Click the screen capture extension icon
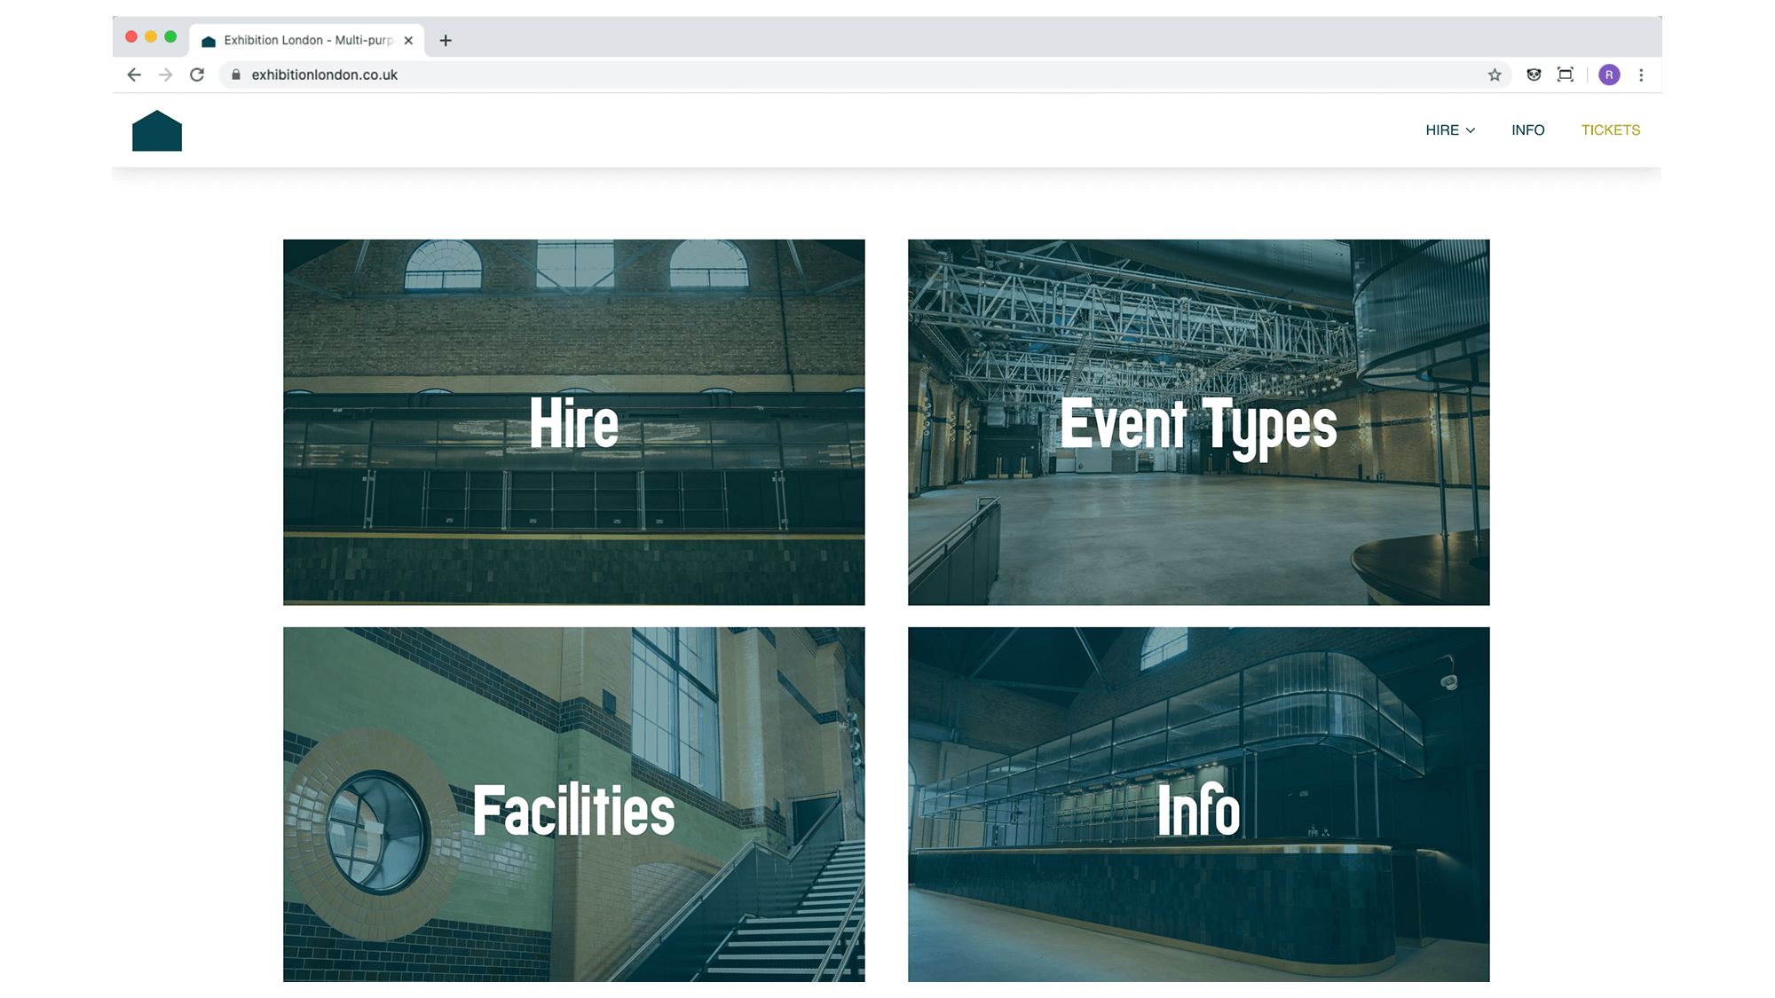Image resolution: width=1775 pixels, height=998 pixels. (x=1566, y=75)
